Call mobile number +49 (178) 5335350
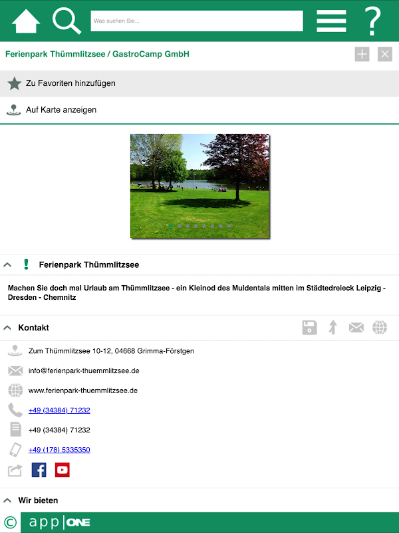Viewport: 399px width, 533px height. [x=59, y=450]
